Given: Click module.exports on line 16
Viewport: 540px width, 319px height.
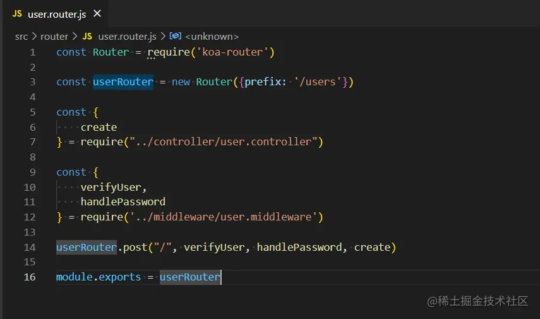Looking at the screenshot, I should click(x=99, y=277).
